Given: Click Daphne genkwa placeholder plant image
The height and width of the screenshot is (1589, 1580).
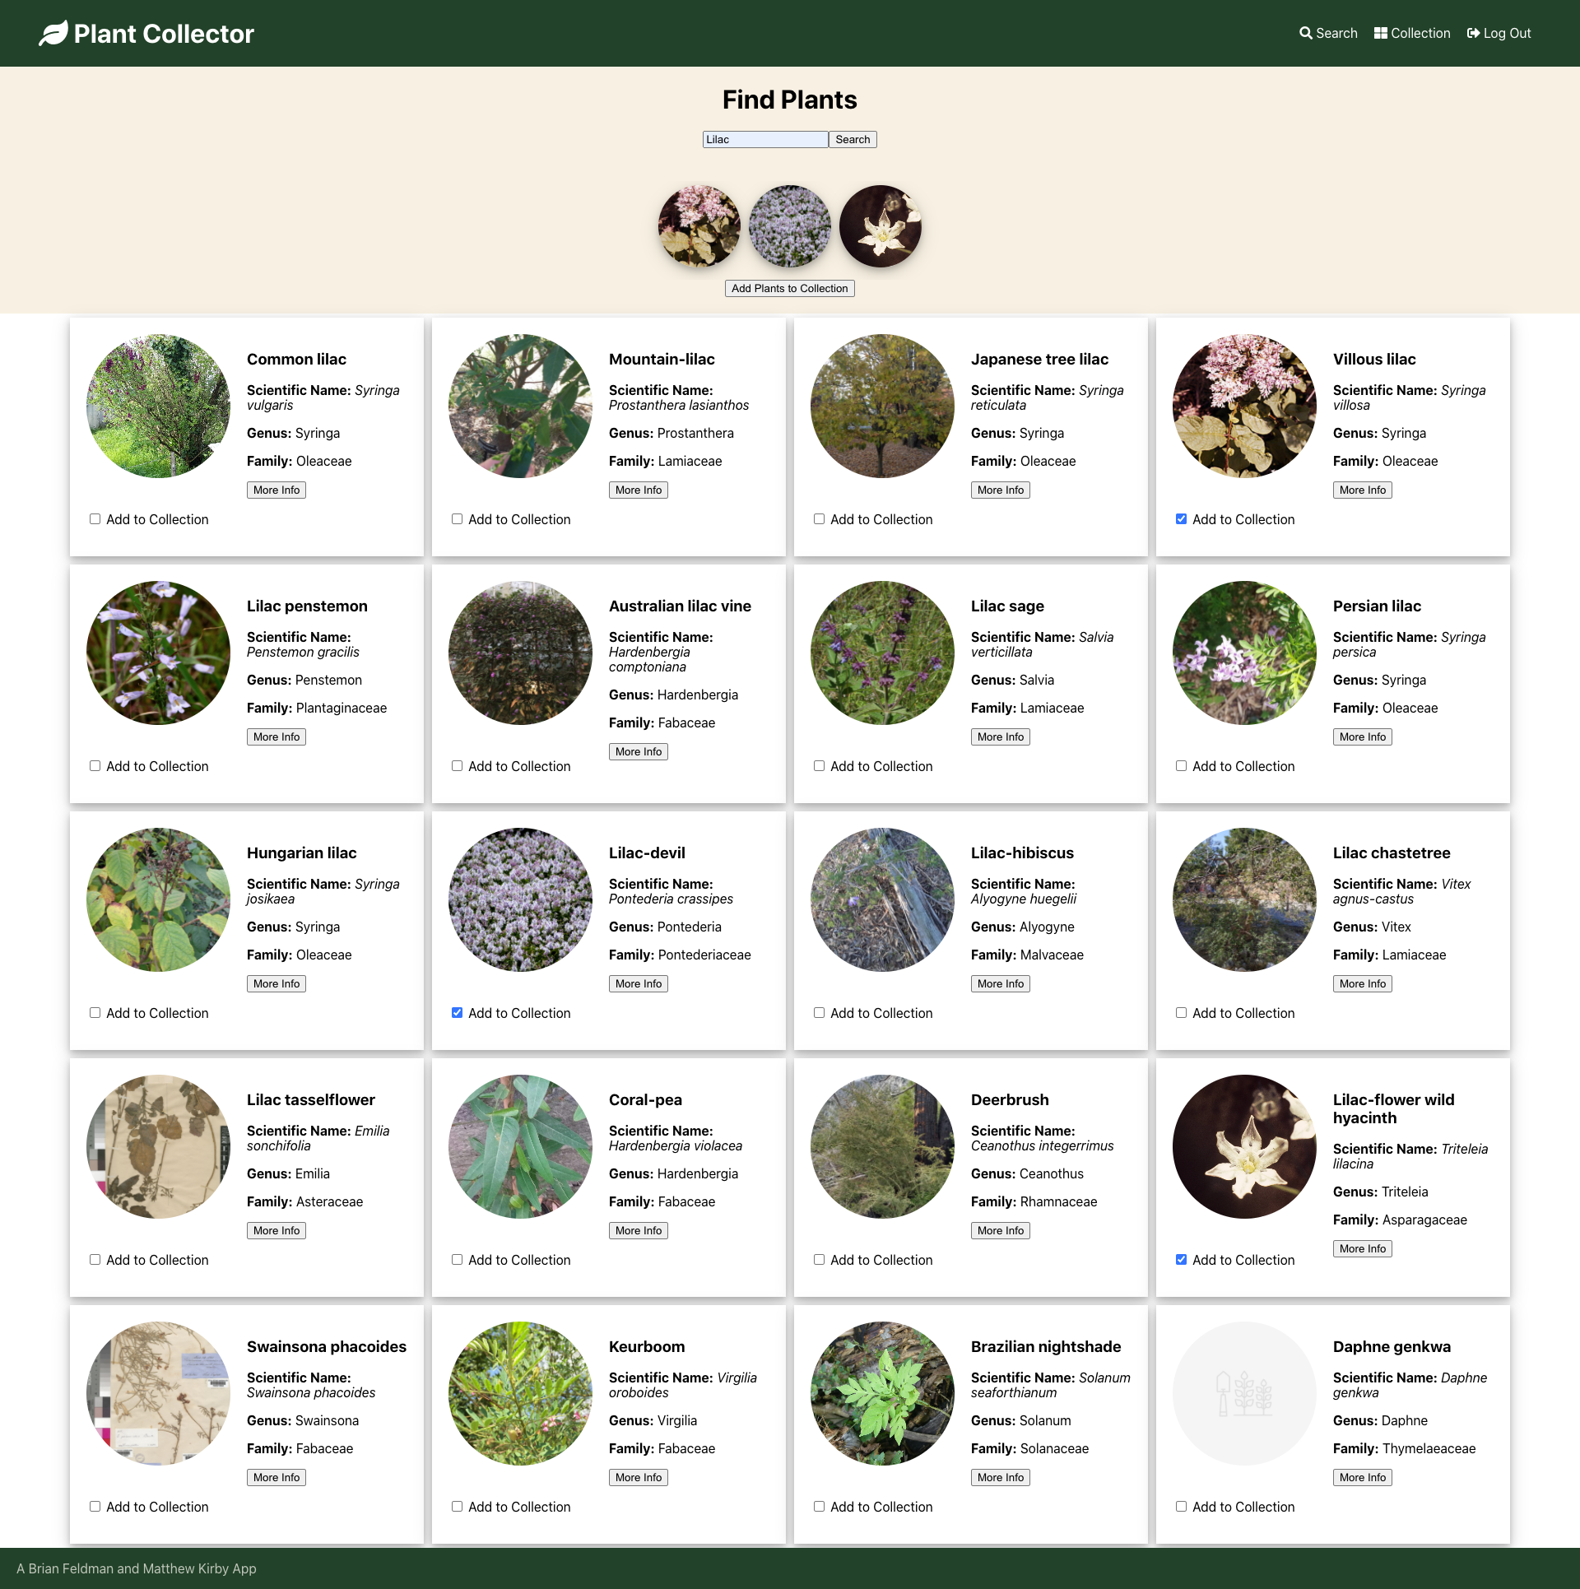Looking at the screenshot, I should (x=1244, y=1393).
